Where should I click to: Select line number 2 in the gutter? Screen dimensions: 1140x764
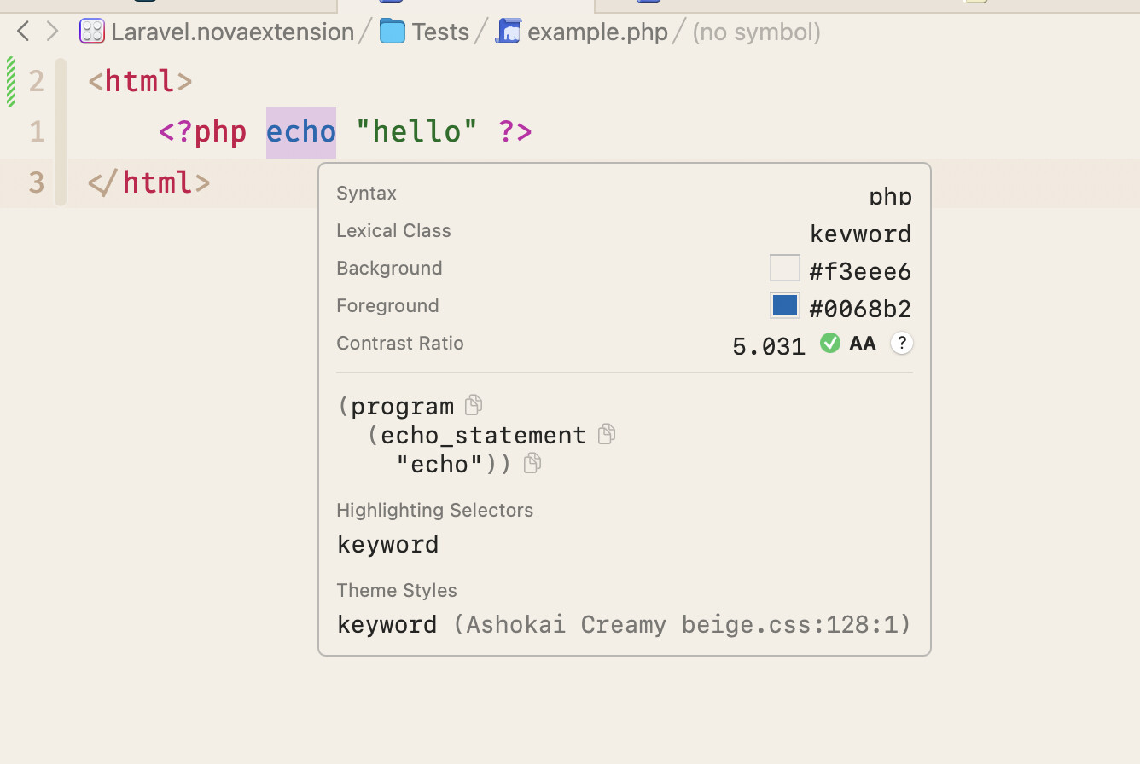click(x=36, y=81)
